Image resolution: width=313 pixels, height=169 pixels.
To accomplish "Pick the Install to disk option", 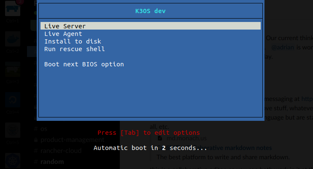I will click(73, 41).
